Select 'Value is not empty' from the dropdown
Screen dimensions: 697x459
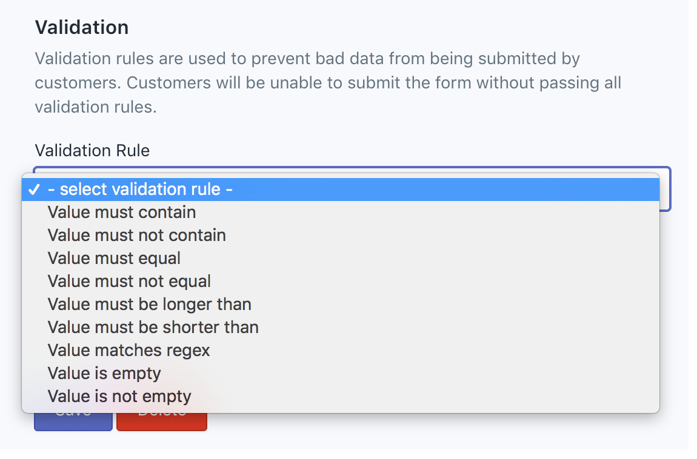tap(119, 396)
